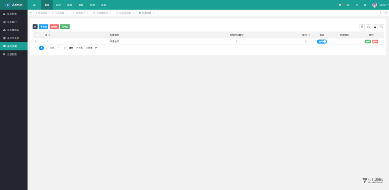
Task: Click the sidebar collapse menu icon
Action: [34, 5]
